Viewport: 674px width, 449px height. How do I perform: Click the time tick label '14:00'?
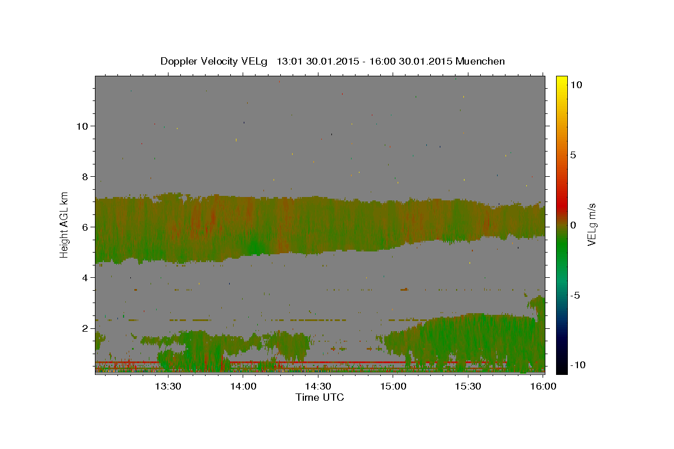243,386
